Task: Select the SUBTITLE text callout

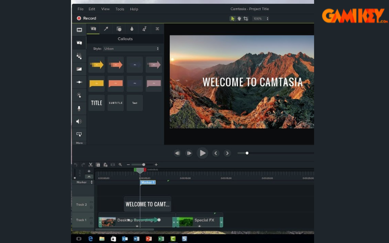Action: pyautogui.click(x=116, y=103)
